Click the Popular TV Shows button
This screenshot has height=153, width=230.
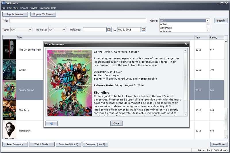pos(43,14)
